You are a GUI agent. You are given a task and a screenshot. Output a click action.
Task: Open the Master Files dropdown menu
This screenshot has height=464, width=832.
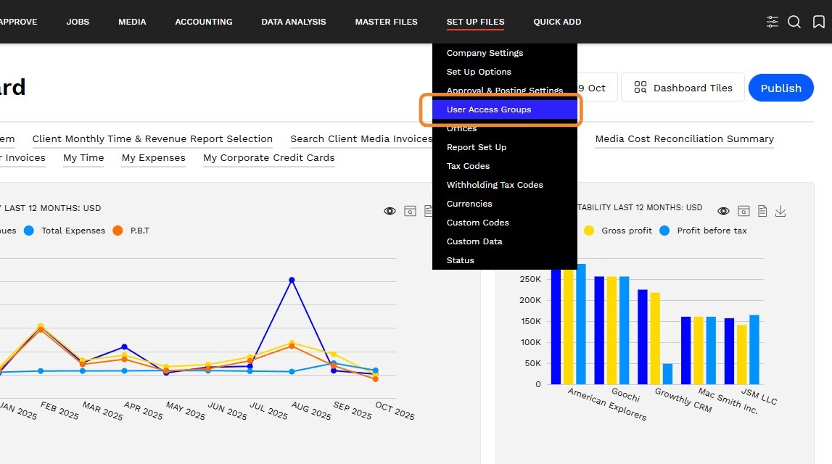(x=386, y=22)
